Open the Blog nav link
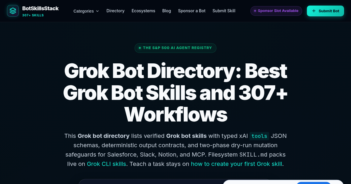Image resolution: width=351 pixels, height=184 pixels. tap(167, 11)
